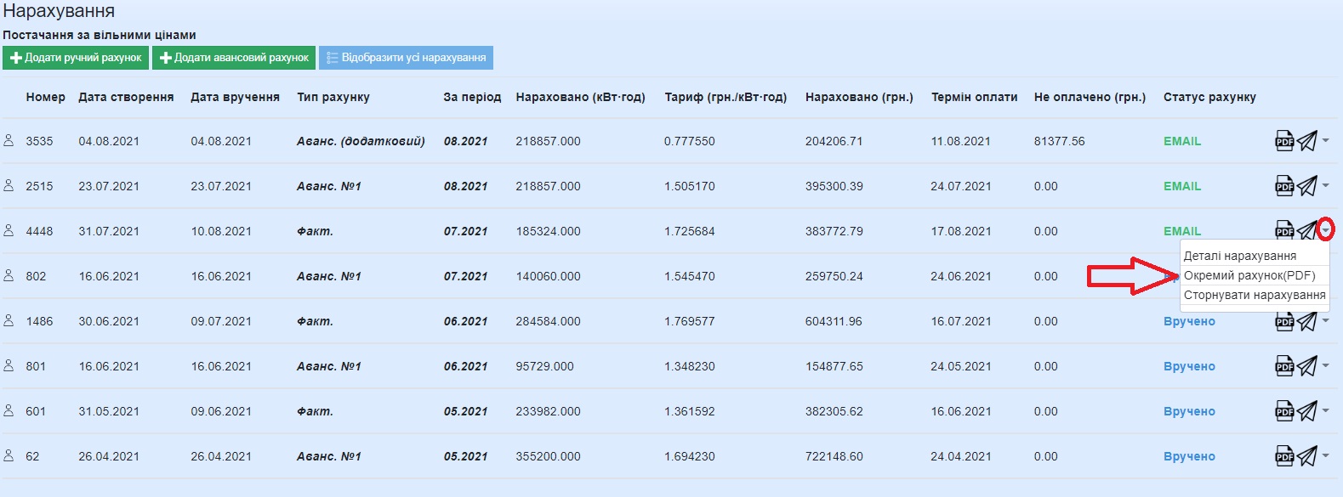Toggle the circled dropdown arrow for invoice 4448

pos(1325,230)
